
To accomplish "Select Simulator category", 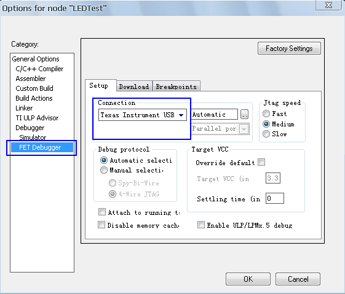I will point(33,137).
